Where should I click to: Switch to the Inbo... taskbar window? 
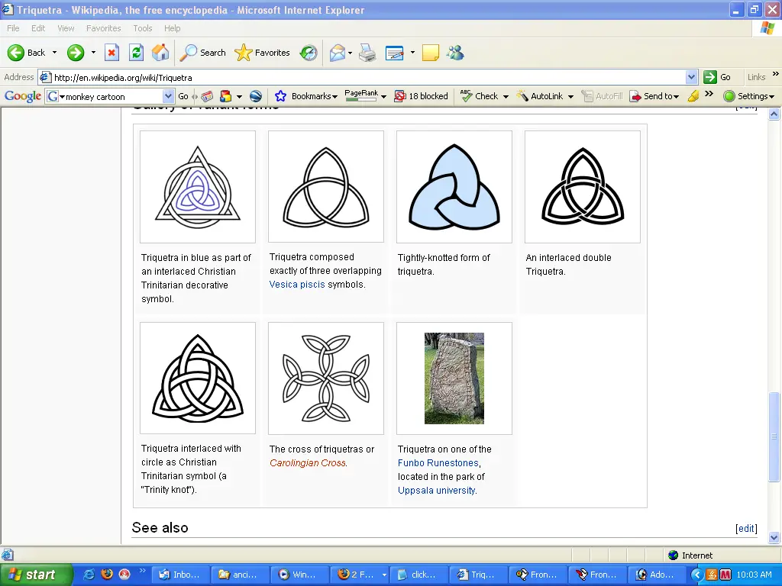pyautogui.click(x=179, y=575)
